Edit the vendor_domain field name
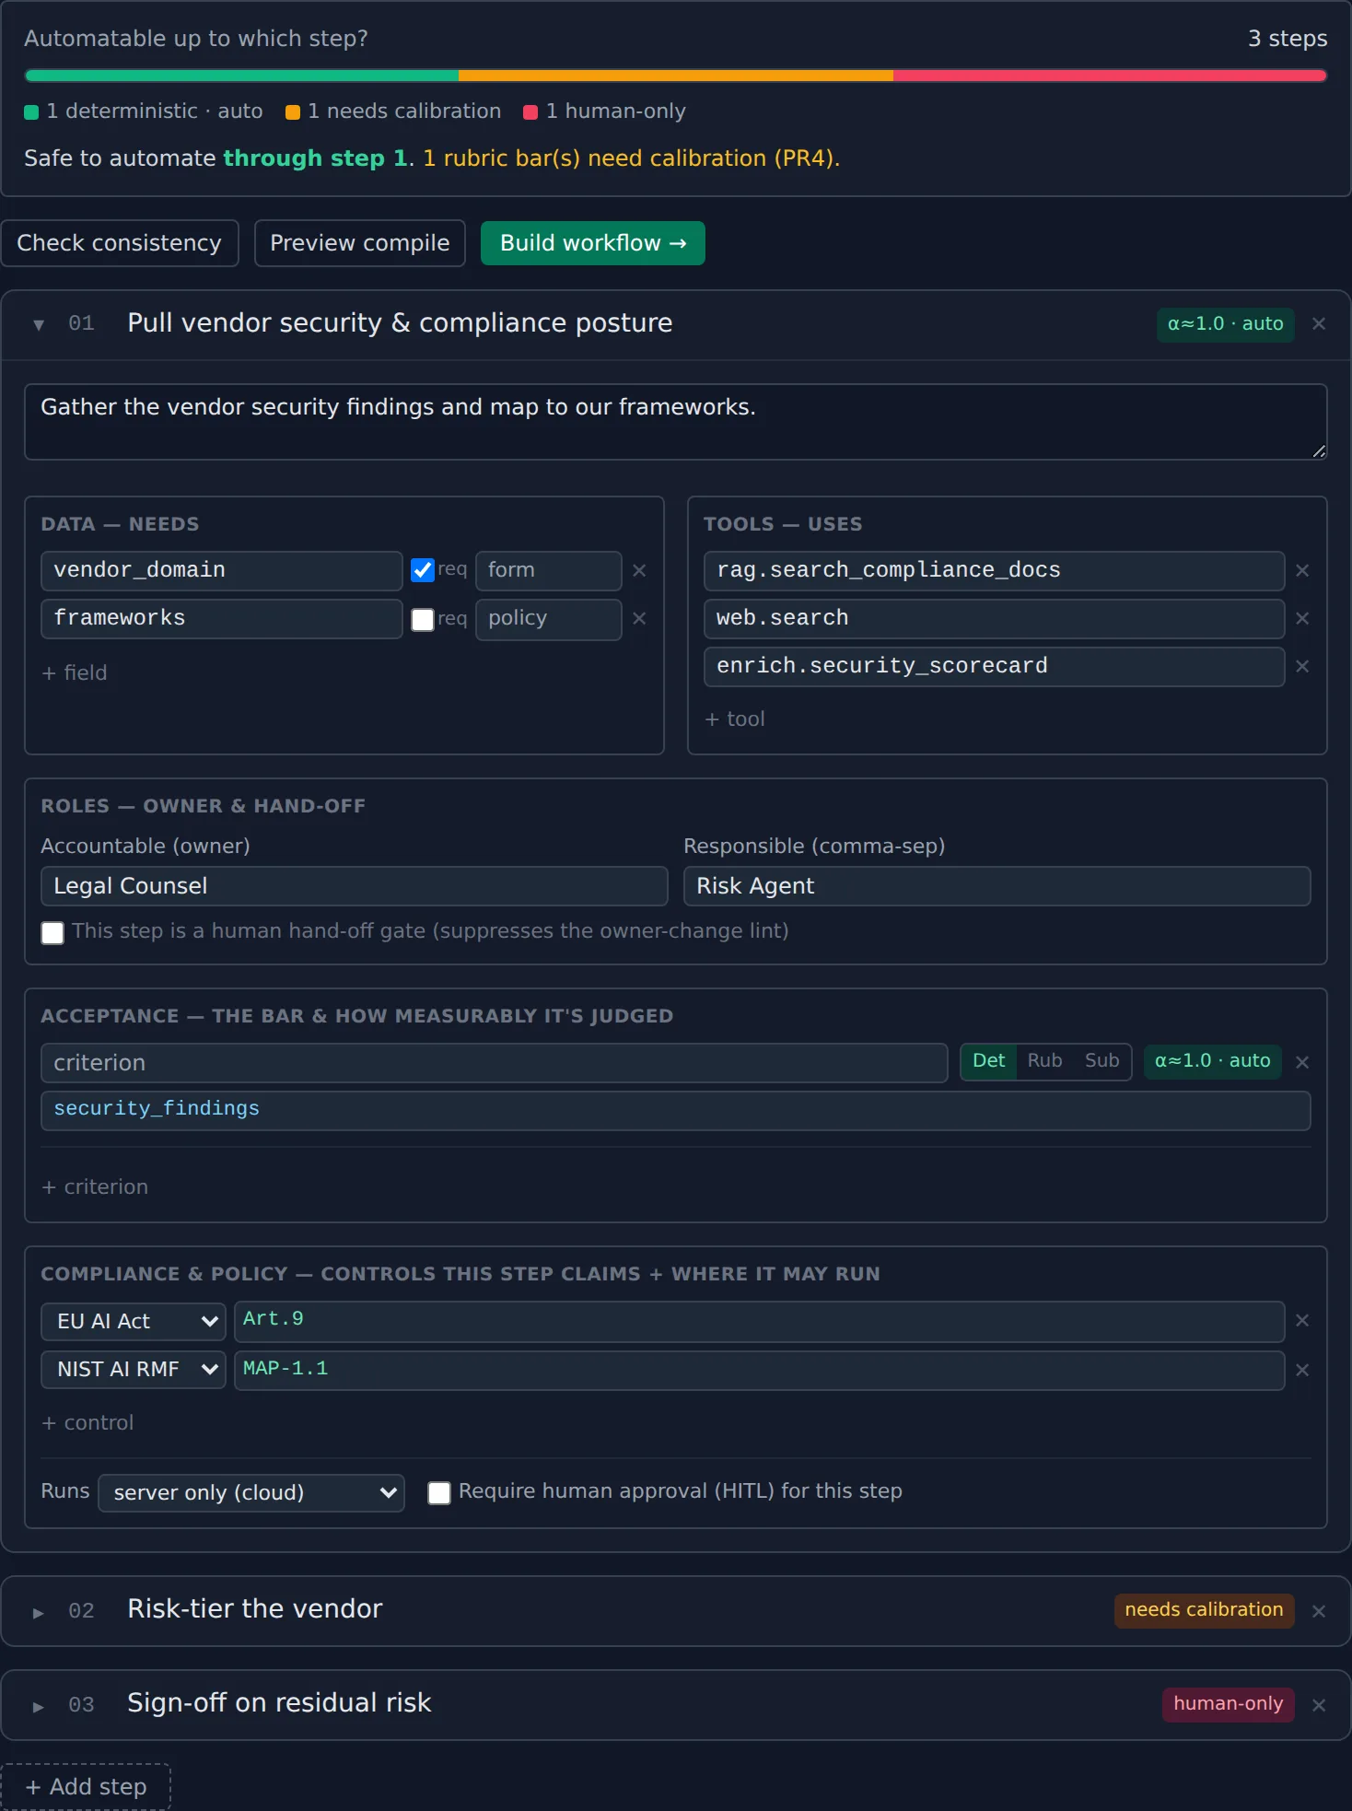 [222, 571]
